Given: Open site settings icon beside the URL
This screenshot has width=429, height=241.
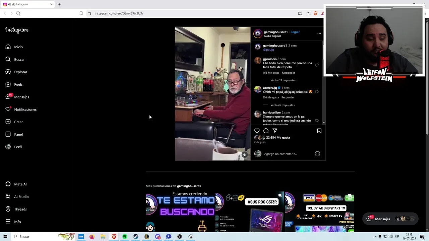Looking at the screenshot, I should pos(89,13).
